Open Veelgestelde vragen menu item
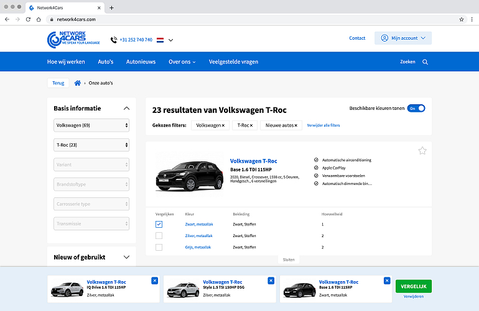 coord(233,62)
